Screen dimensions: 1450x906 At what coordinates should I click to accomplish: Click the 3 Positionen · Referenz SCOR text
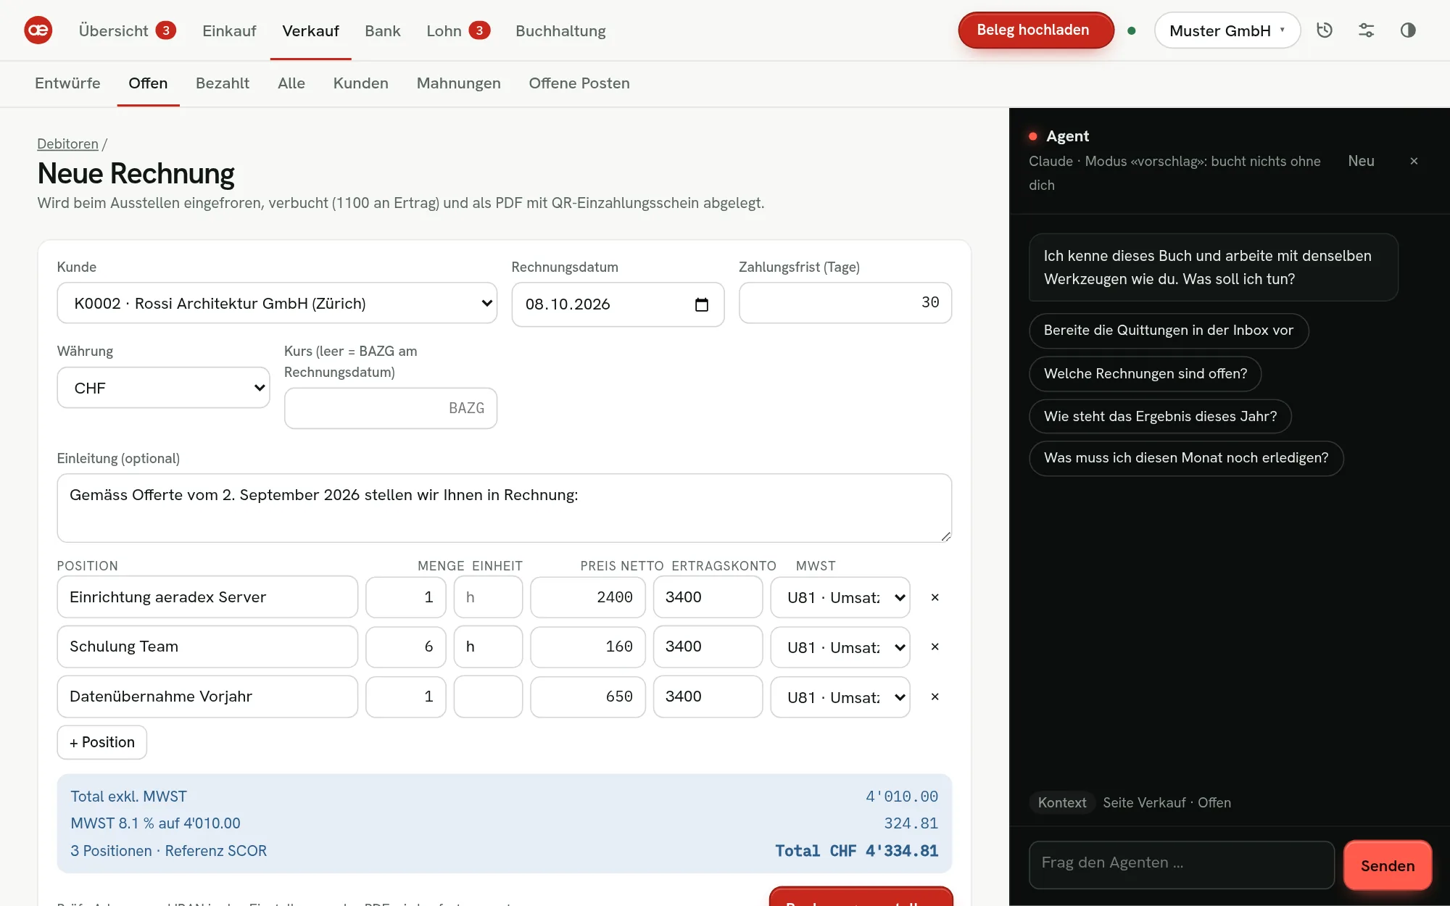point(168,851)
